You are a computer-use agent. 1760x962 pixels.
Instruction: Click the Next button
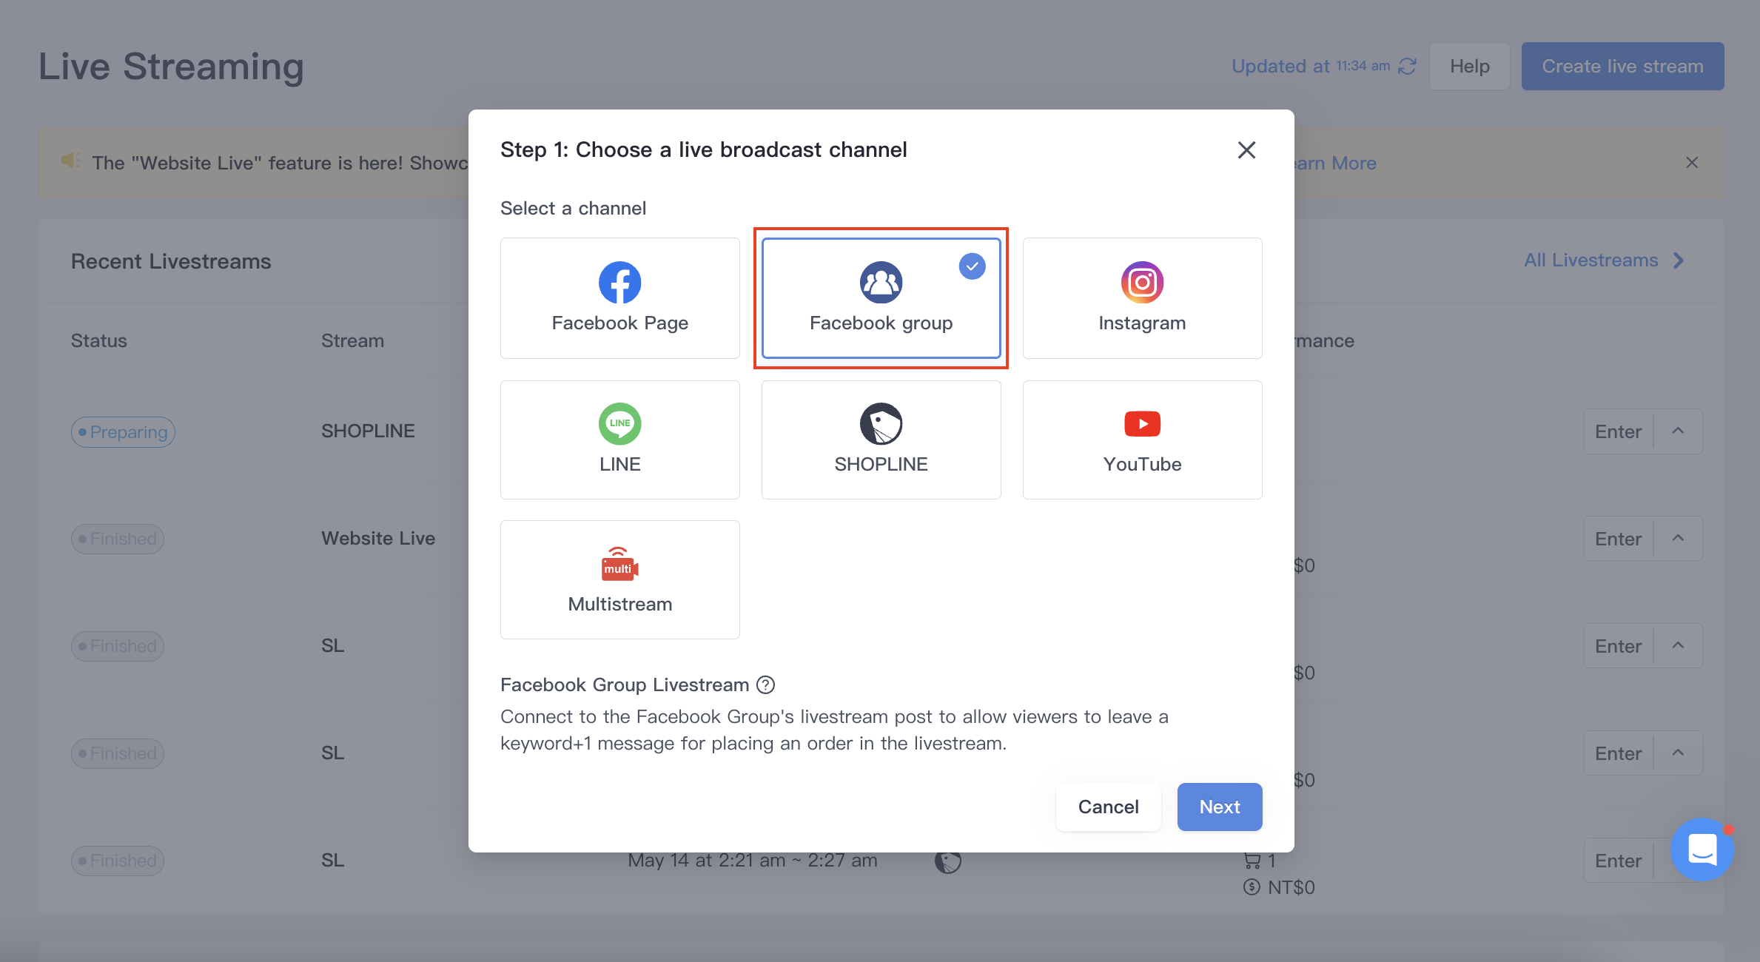tap(1220, 807)
